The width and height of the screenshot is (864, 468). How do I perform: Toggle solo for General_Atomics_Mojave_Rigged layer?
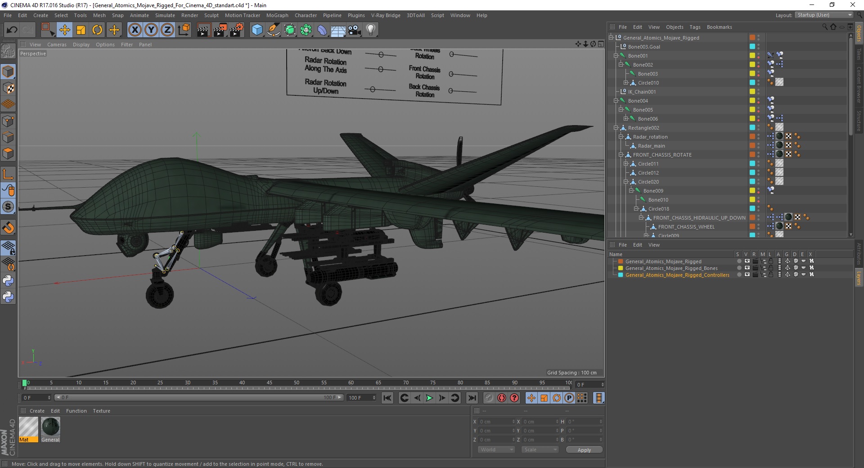[739, 261]
